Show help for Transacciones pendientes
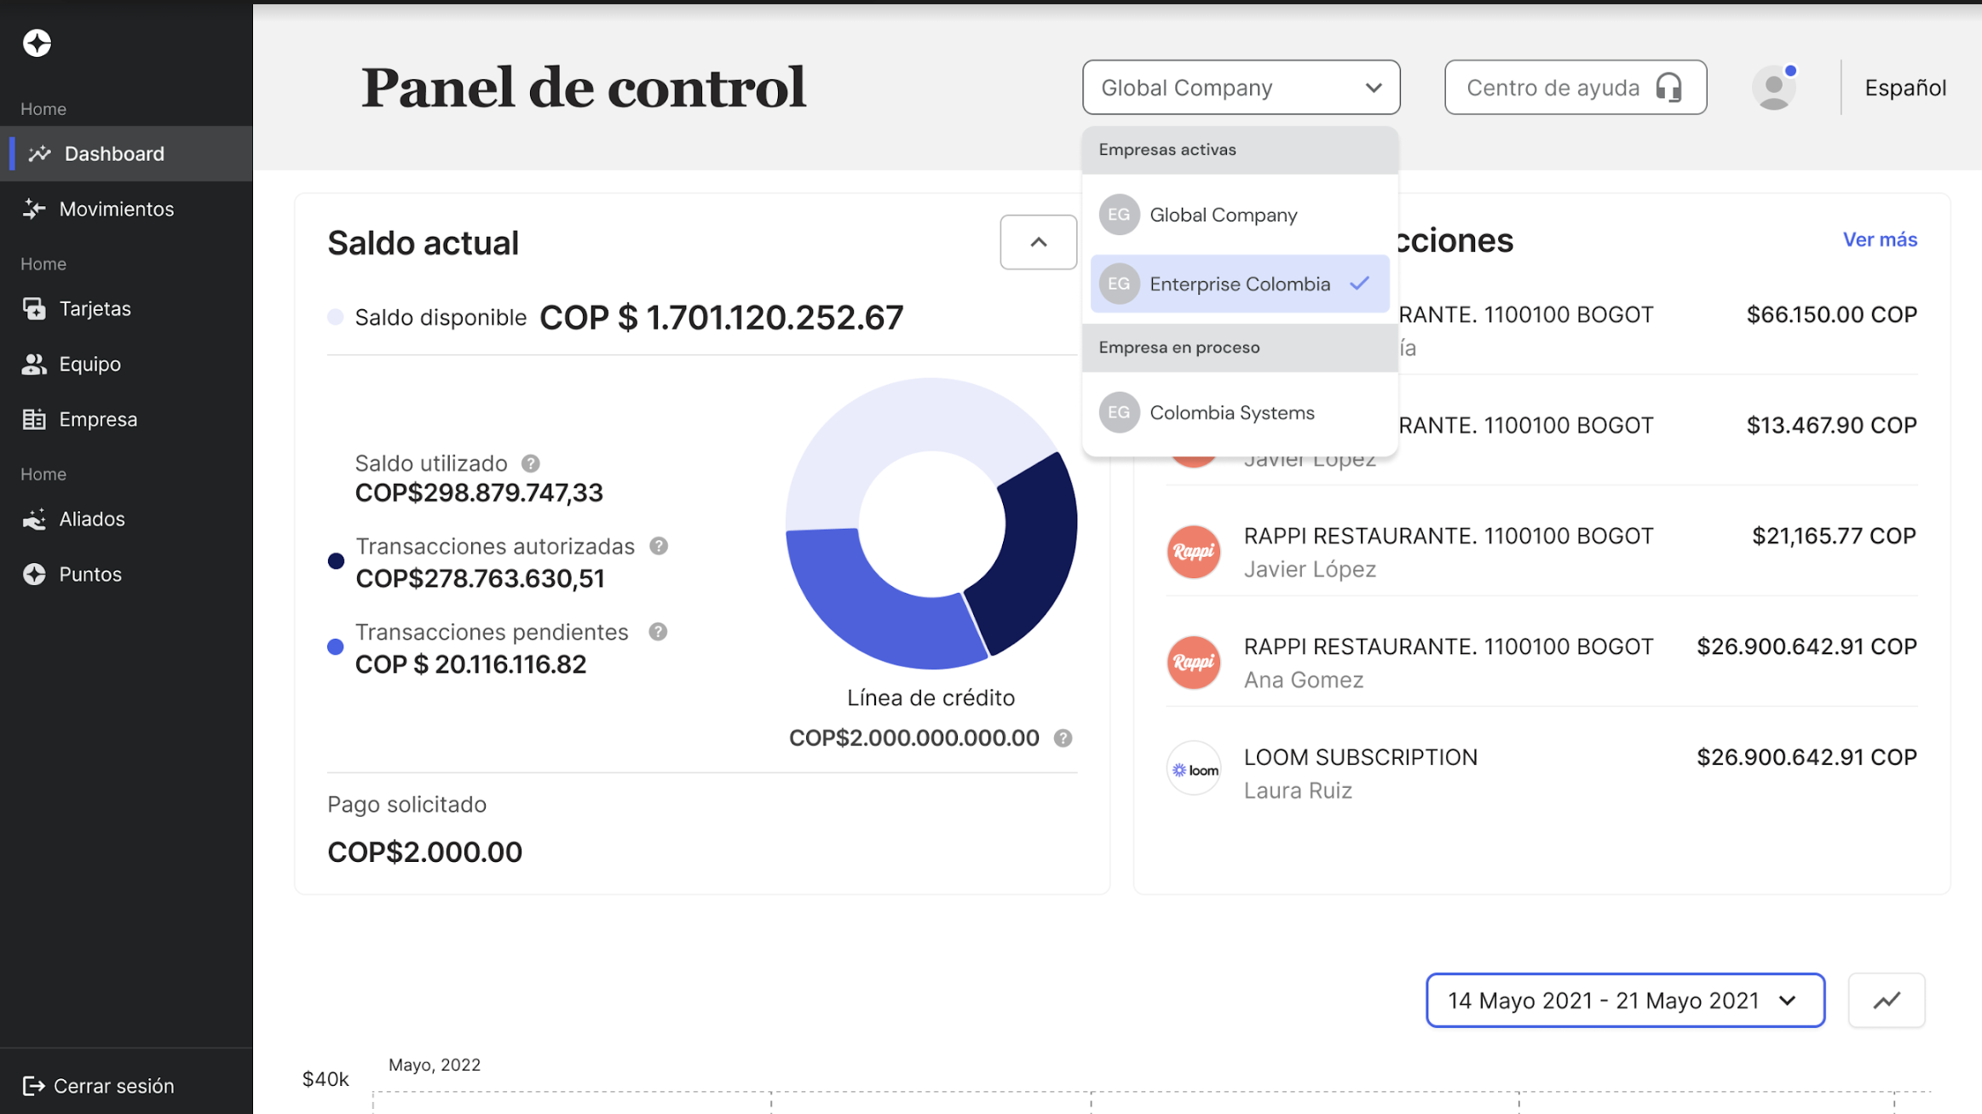 pyautogui.click(x=657, y=631)
